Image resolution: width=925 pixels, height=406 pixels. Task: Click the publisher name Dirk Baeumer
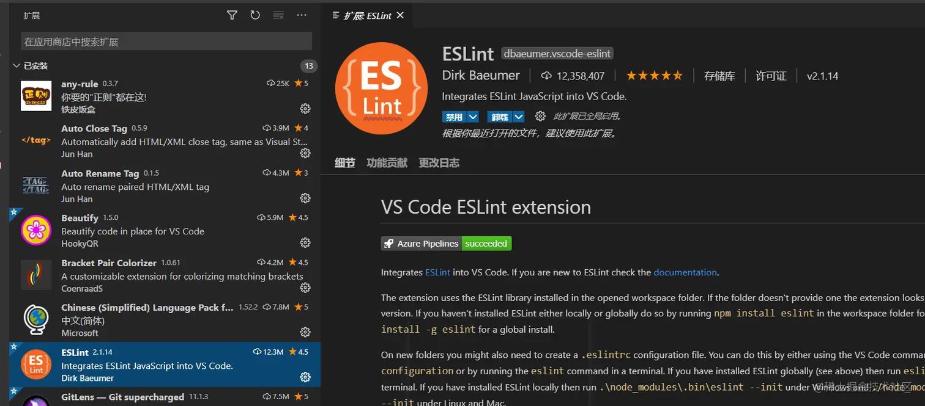(481, 76)
